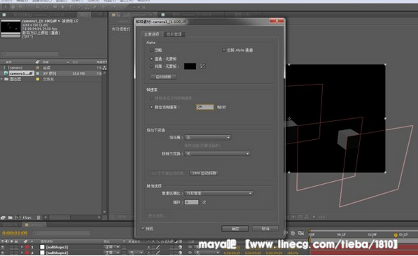
Task: Click the Guess alpha button
Action: (163, 77)
